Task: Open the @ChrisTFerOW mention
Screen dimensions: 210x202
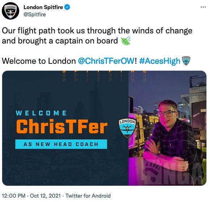Action: tap(106, 61)
